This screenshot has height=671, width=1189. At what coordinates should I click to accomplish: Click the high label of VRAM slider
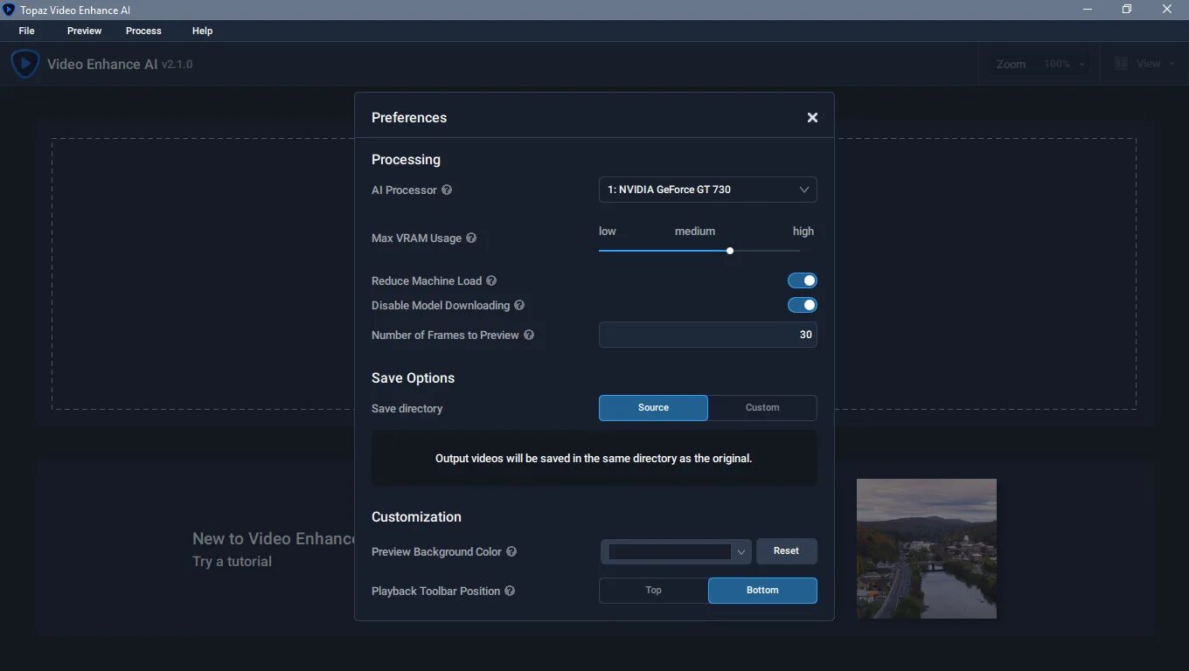pyautogui.click(x=803, y=232)
